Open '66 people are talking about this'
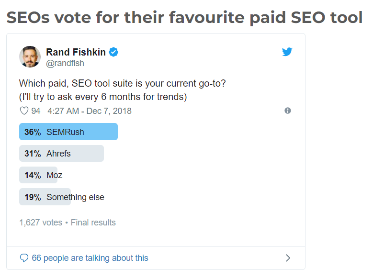373x280 pixels. point(90,258)
